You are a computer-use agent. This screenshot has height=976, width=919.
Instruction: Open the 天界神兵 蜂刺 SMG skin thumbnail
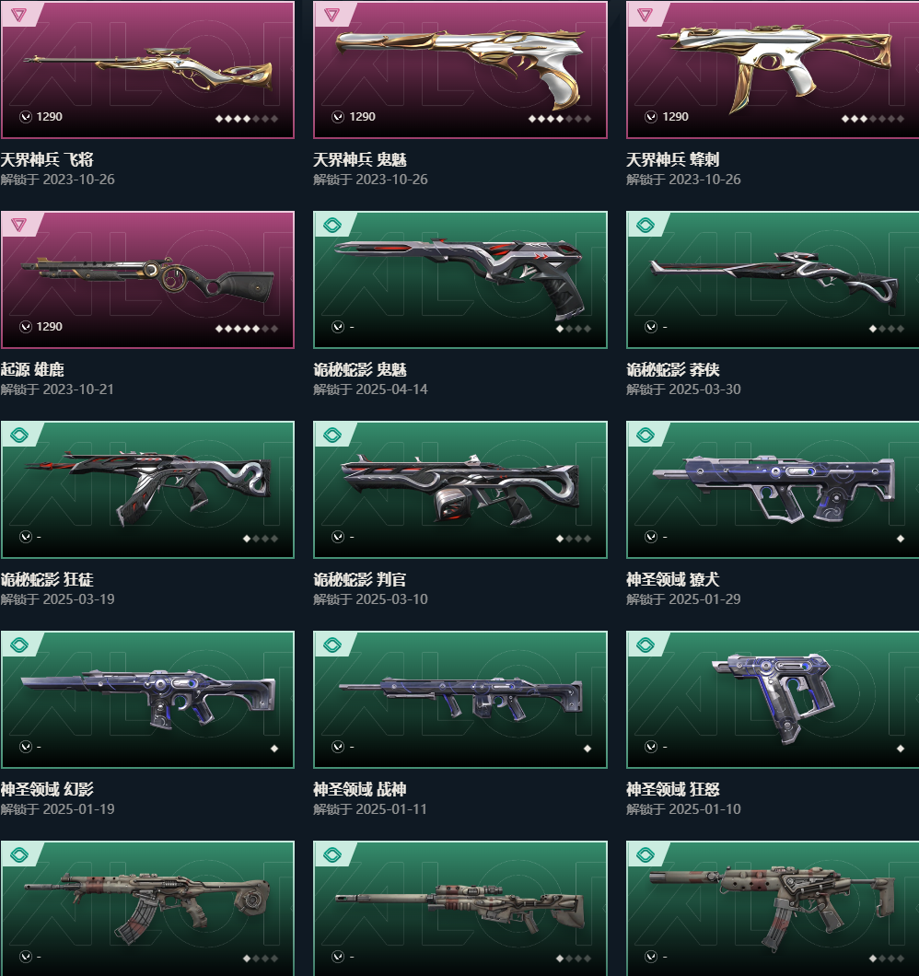(773, 70)
